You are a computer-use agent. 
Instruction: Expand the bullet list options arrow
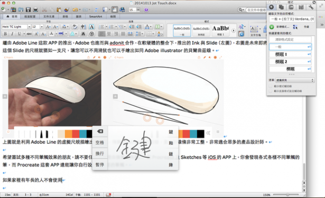pyautogui.click(x=106, y=27)
